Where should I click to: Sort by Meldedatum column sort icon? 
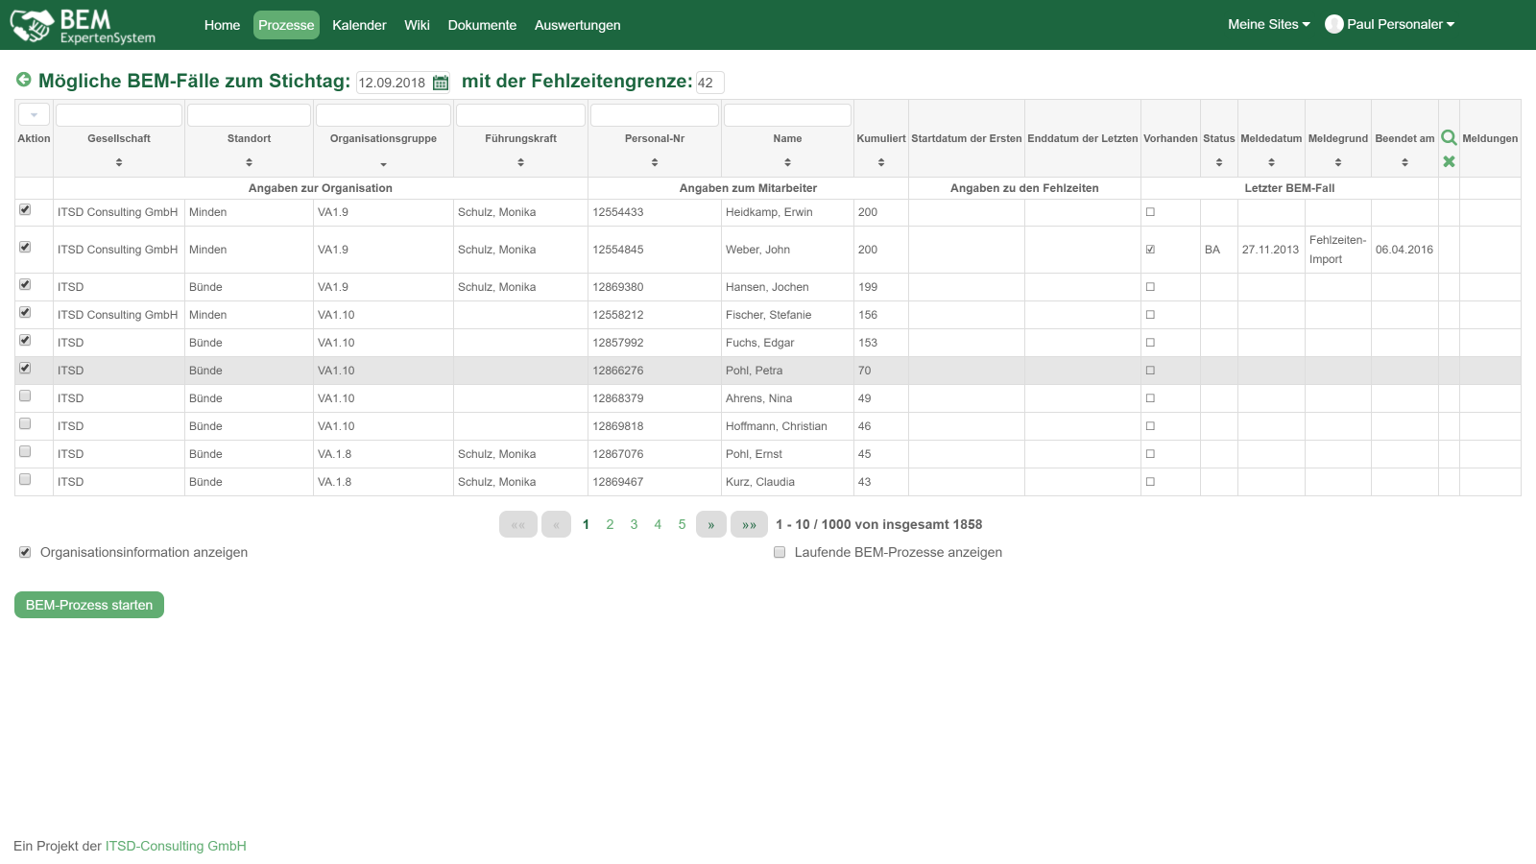(1271, 162)
